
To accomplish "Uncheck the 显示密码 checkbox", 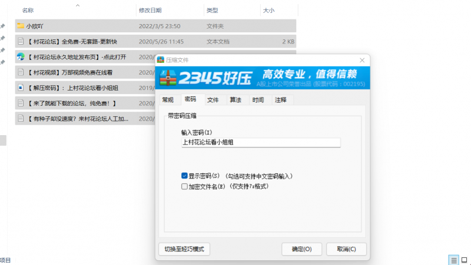I will 185,176.
